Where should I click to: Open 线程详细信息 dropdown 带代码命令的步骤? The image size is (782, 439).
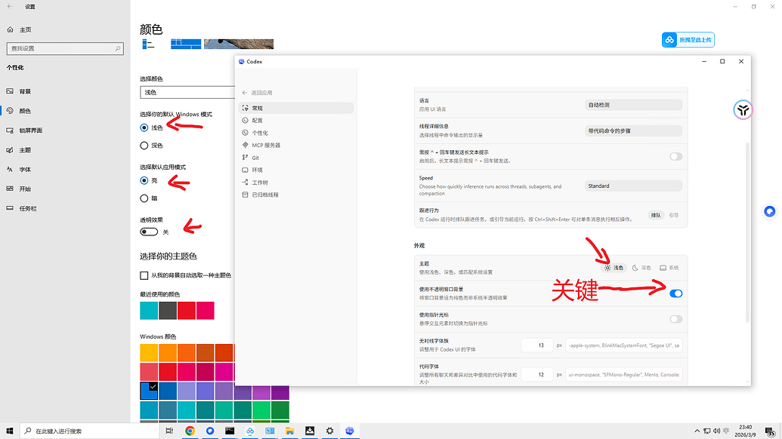tap(633, 131)
